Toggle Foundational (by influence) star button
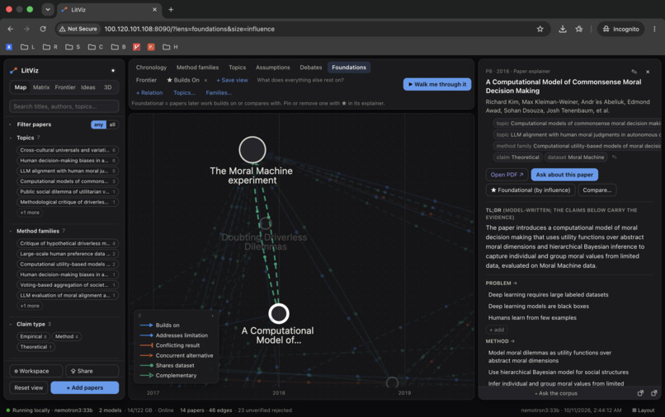 (531, 190)
